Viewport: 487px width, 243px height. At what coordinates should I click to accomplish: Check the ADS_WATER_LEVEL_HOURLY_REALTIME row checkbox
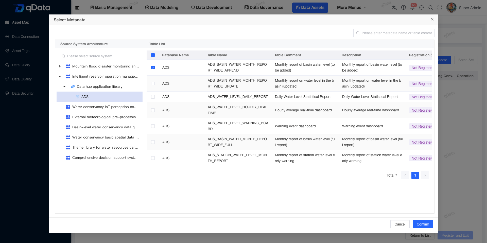coord(153,110)
